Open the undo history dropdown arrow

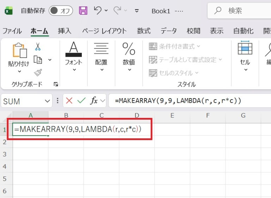(x=106, y=11)
